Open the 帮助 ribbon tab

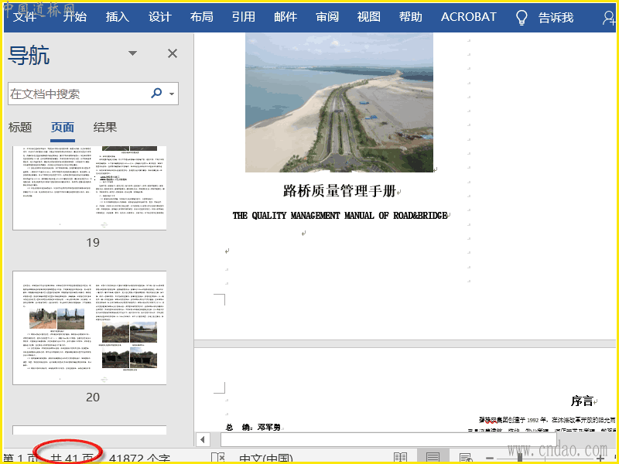[411, 17]
